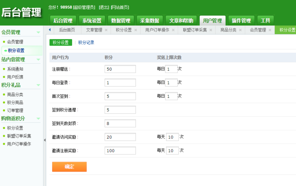
Task: Open 系统通知 in the sidebar
Action: [x=15, y=69]
